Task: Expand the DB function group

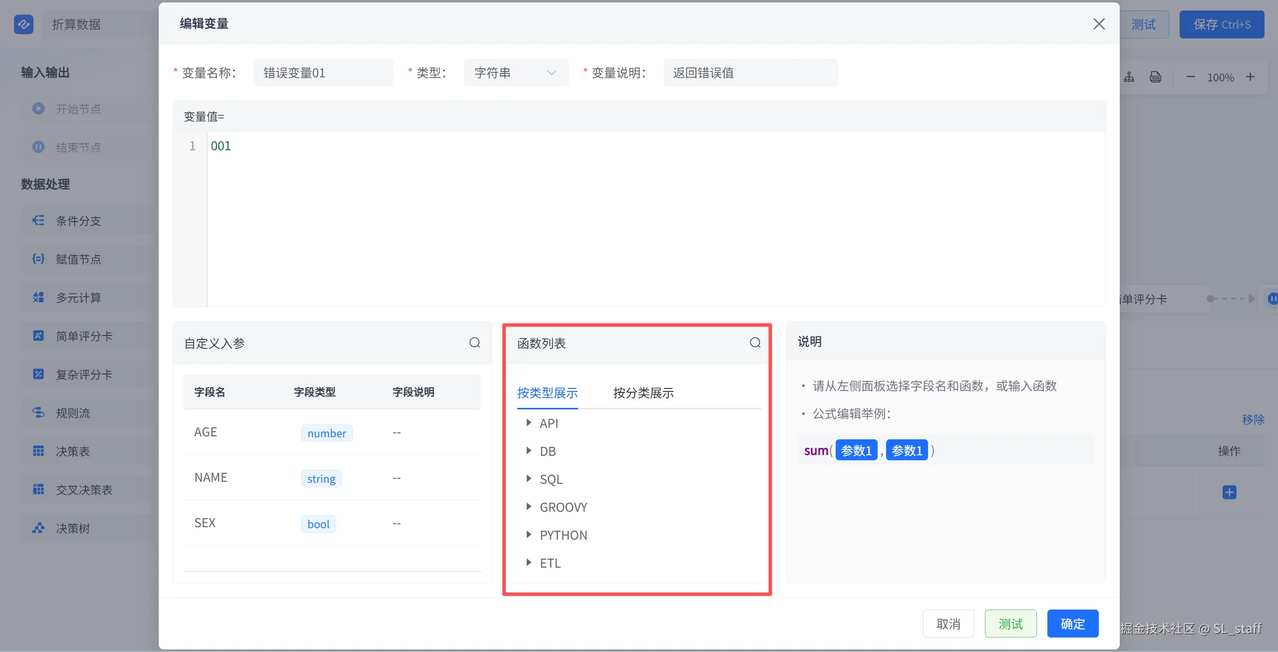Action: 529,451
